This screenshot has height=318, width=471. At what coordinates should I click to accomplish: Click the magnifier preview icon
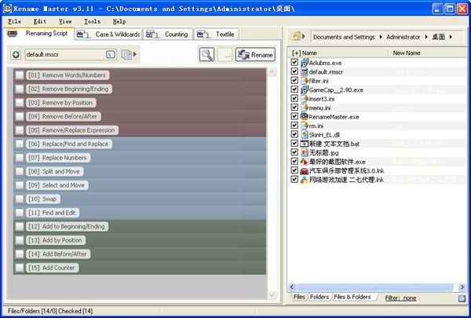pos(206,54)
